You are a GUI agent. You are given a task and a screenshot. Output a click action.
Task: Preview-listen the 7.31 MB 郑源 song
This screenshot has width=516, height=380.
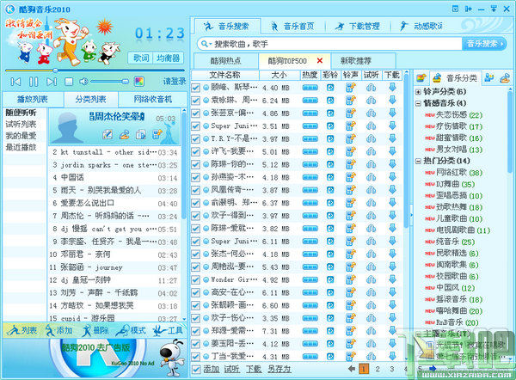coord(371,331)
